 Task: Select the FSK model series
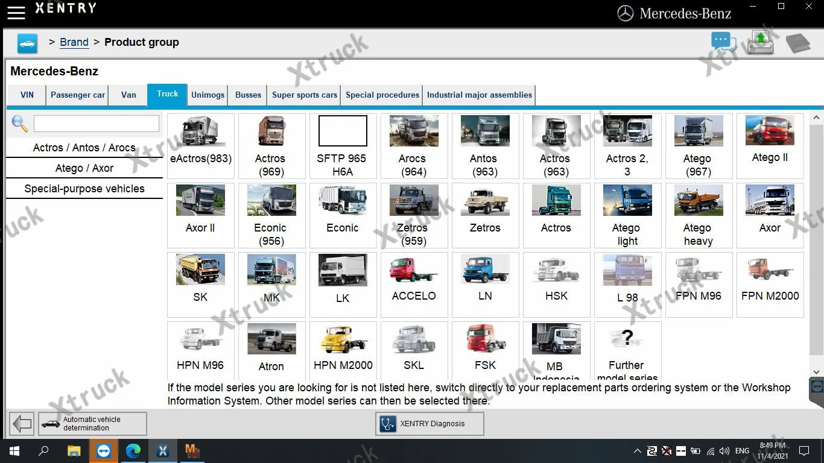pyautogui.click(x=486, y=350)
